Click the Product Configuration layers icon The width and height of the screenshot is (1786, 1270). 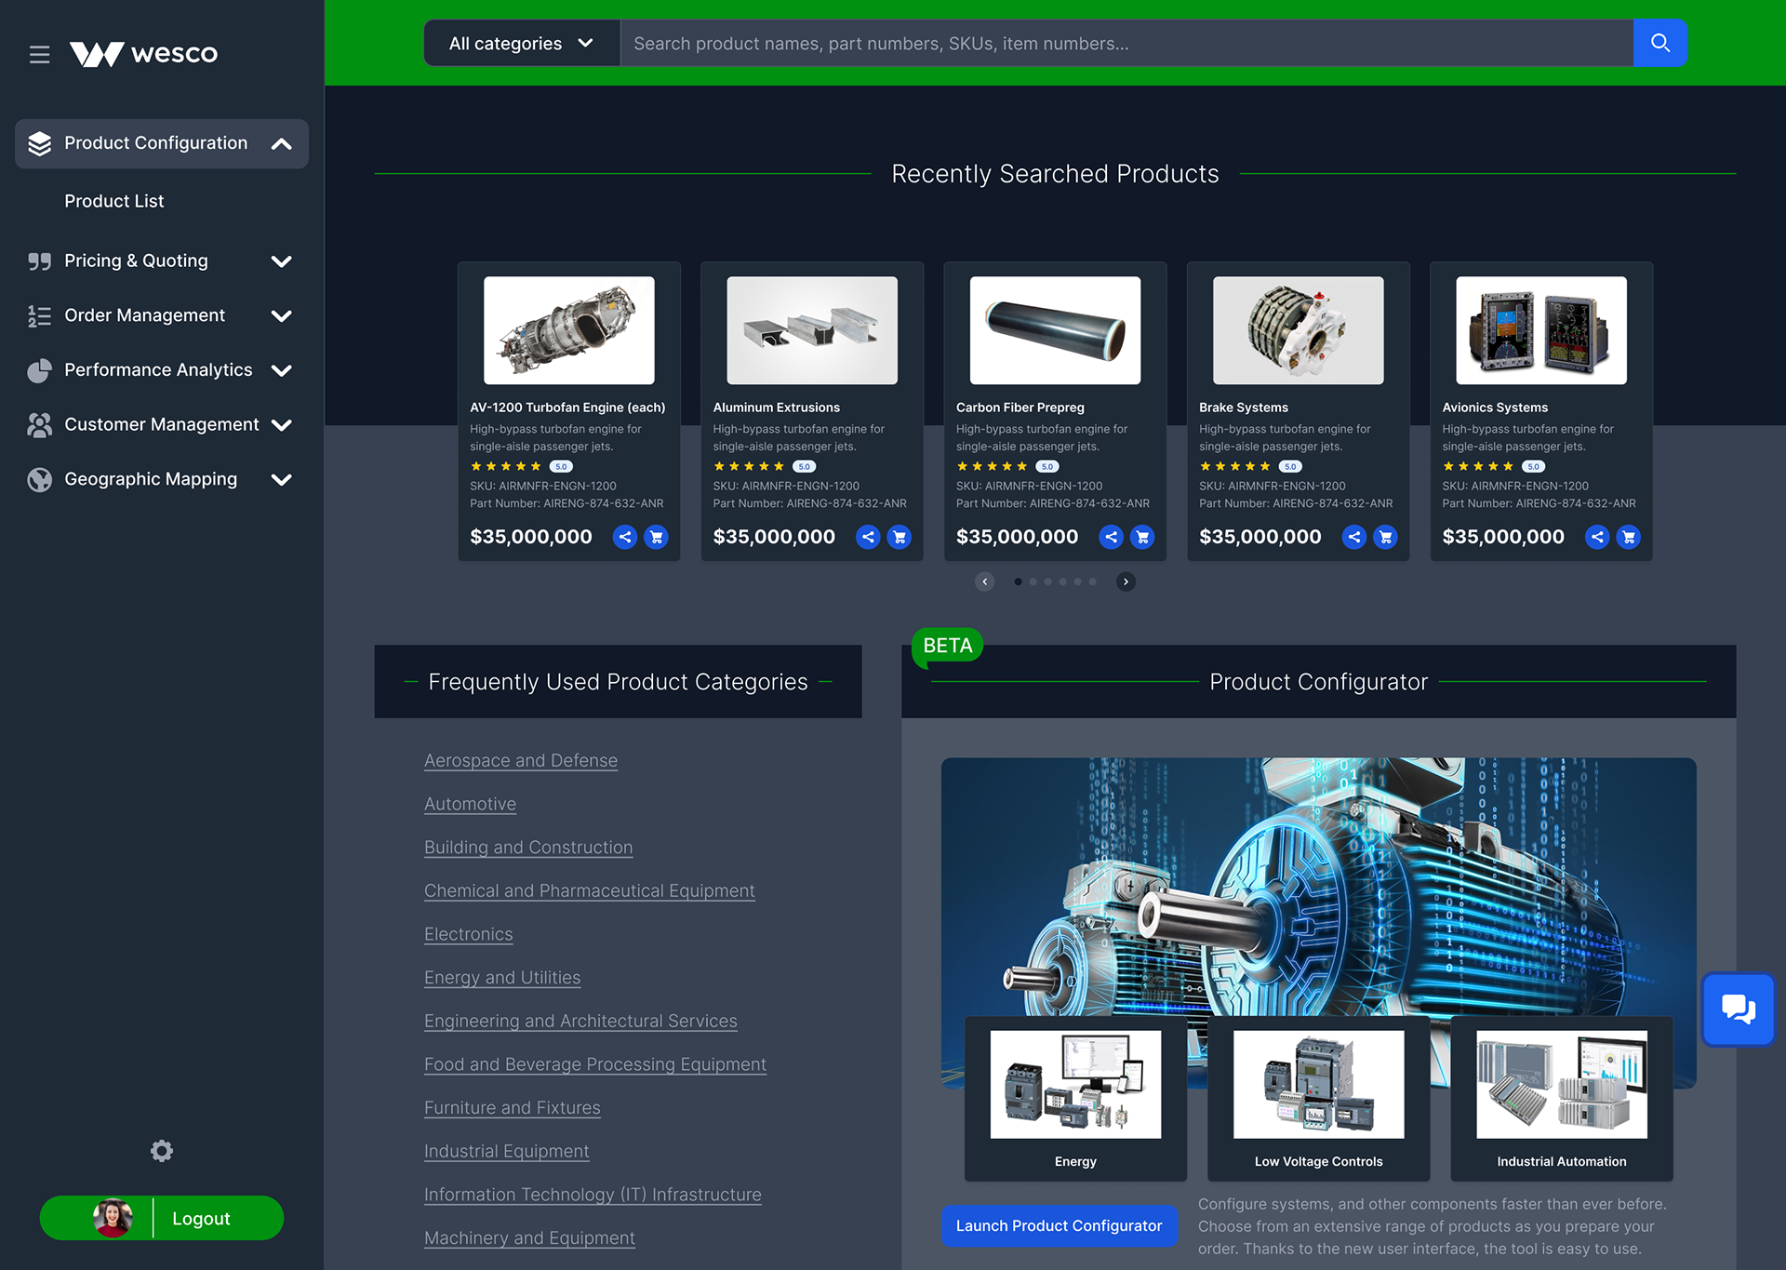(x=39, y=143)
